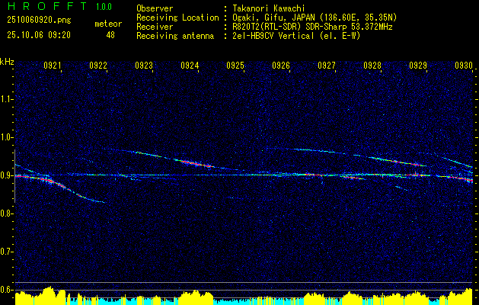This screenshot has width=479, height=305.
Task: Select the 0924 time marker
Action: click(x=190, y=66)
